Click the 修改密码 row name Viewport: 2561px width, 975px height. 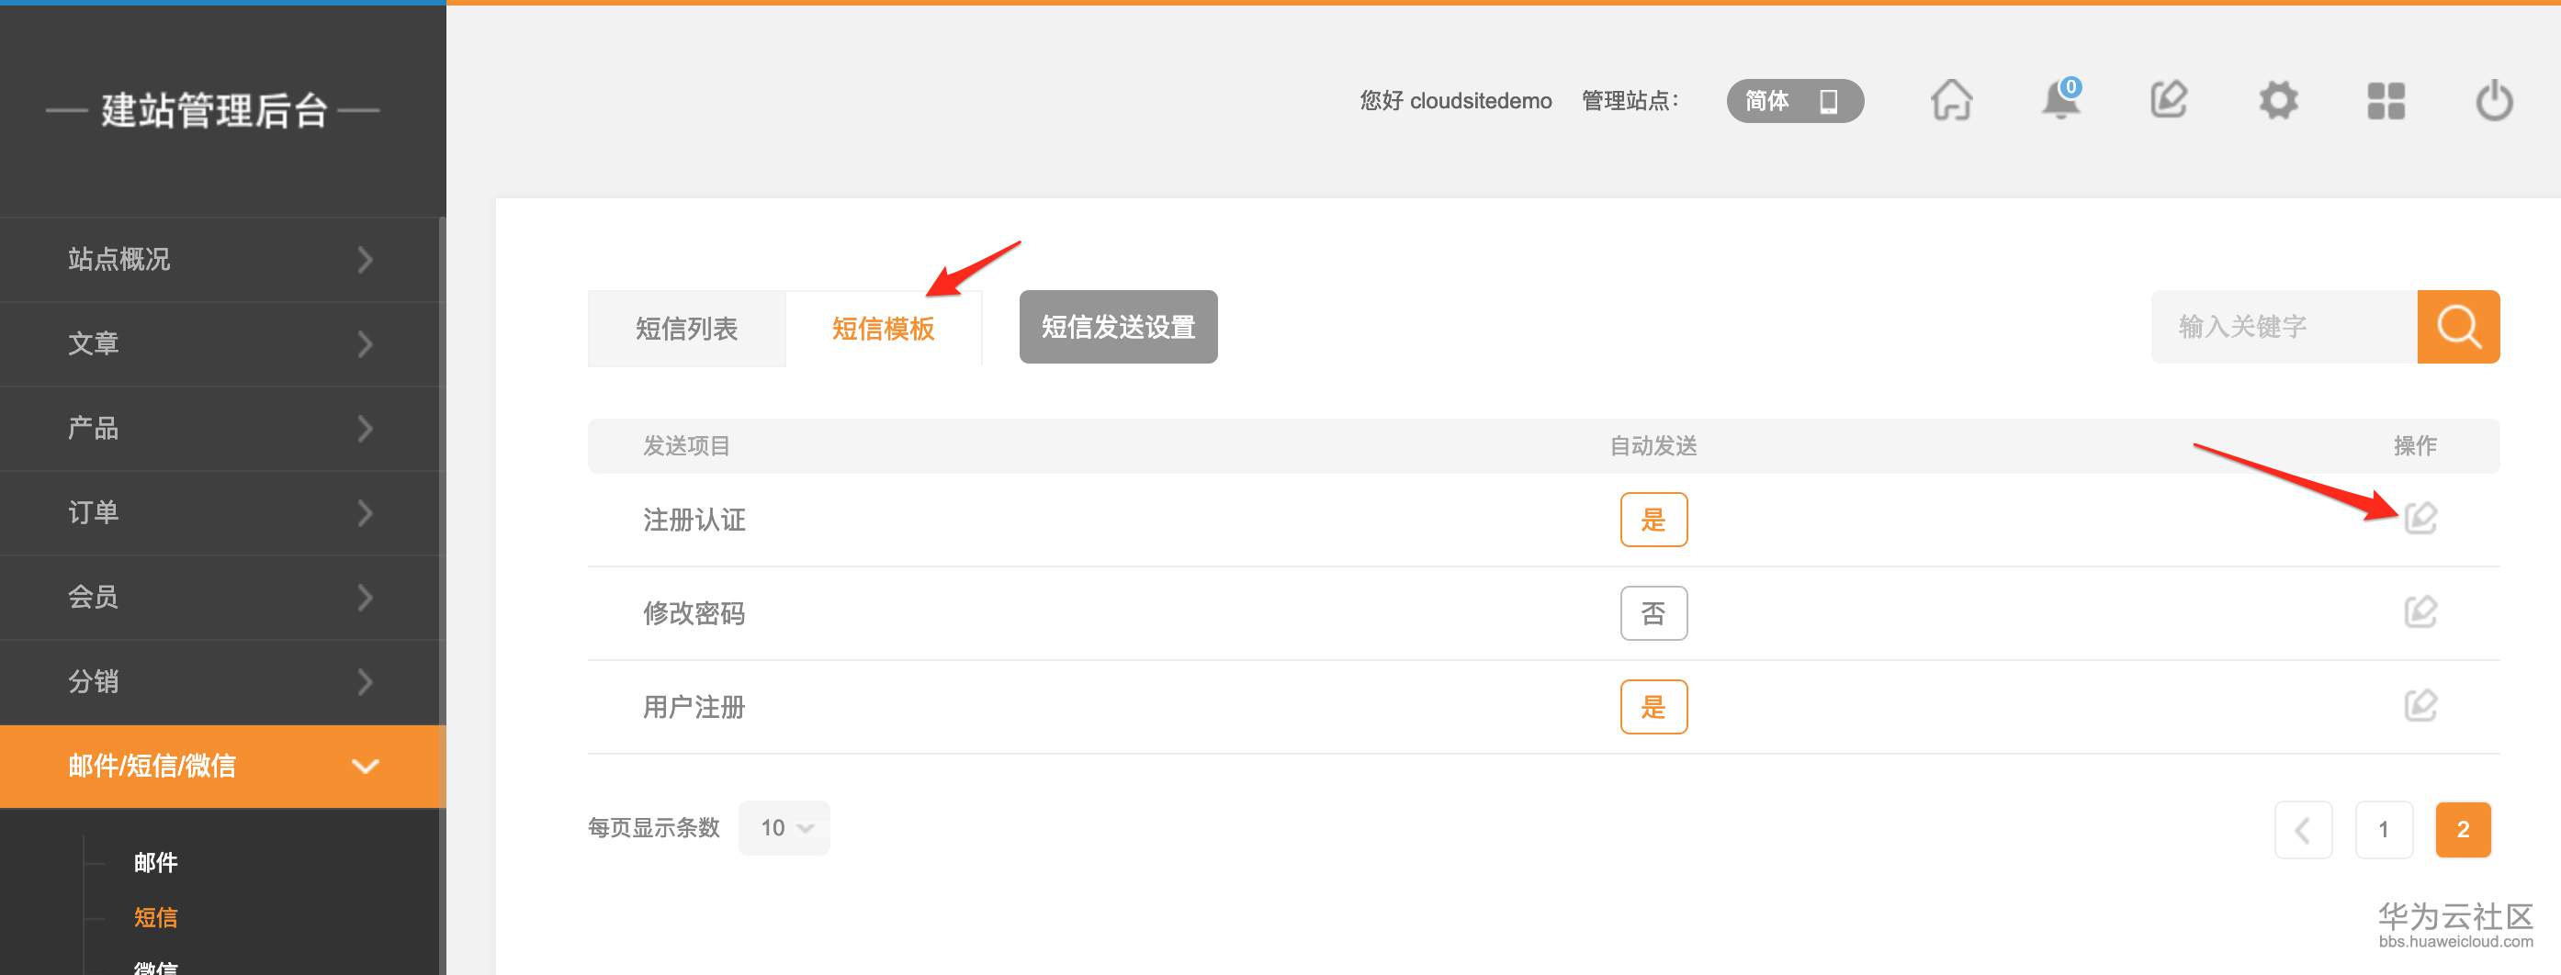coord(694,613)
